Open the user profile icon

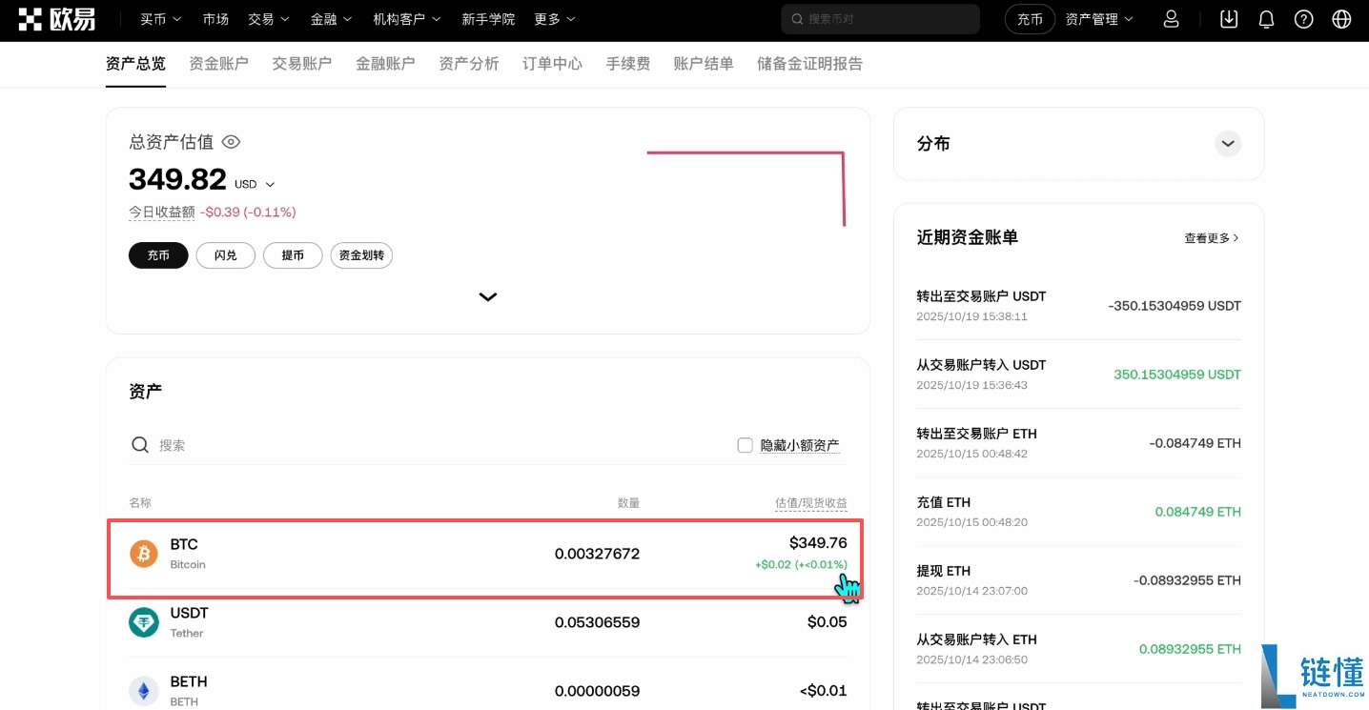[1172, 19]
